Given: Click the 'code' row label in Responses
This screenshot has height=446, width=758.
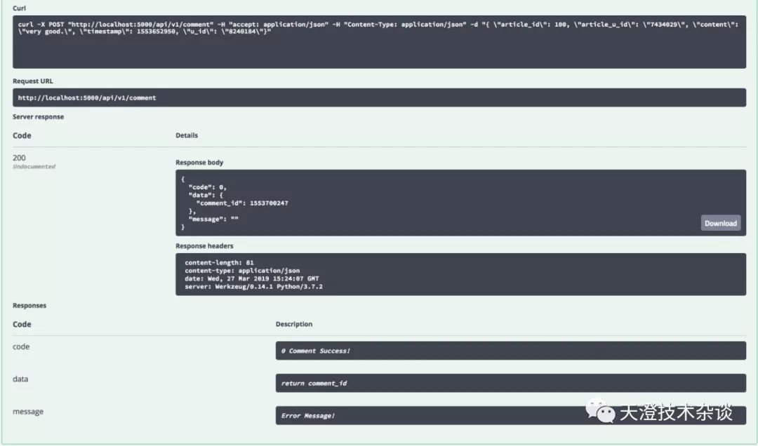Looking at the screenshot, I should (21, 347).
